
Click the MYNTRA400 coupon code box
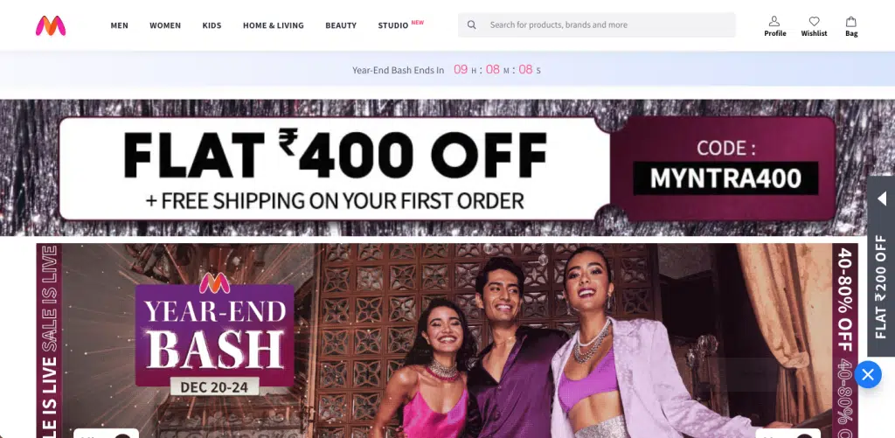(x=725, y=178)
